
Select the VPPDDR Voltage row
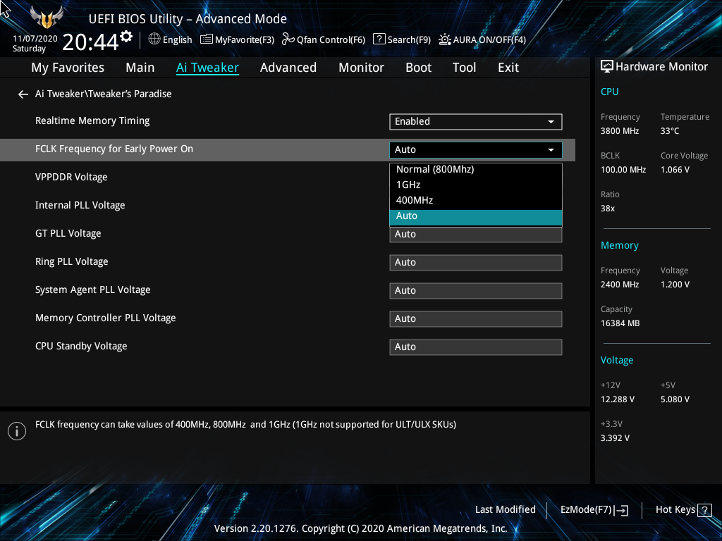click(71, 177)
